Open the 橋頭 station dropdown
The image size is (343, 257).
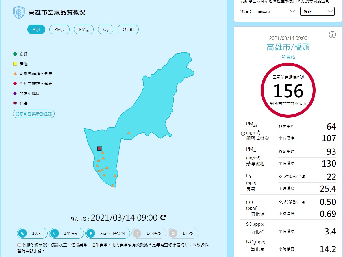coord(317,11)
